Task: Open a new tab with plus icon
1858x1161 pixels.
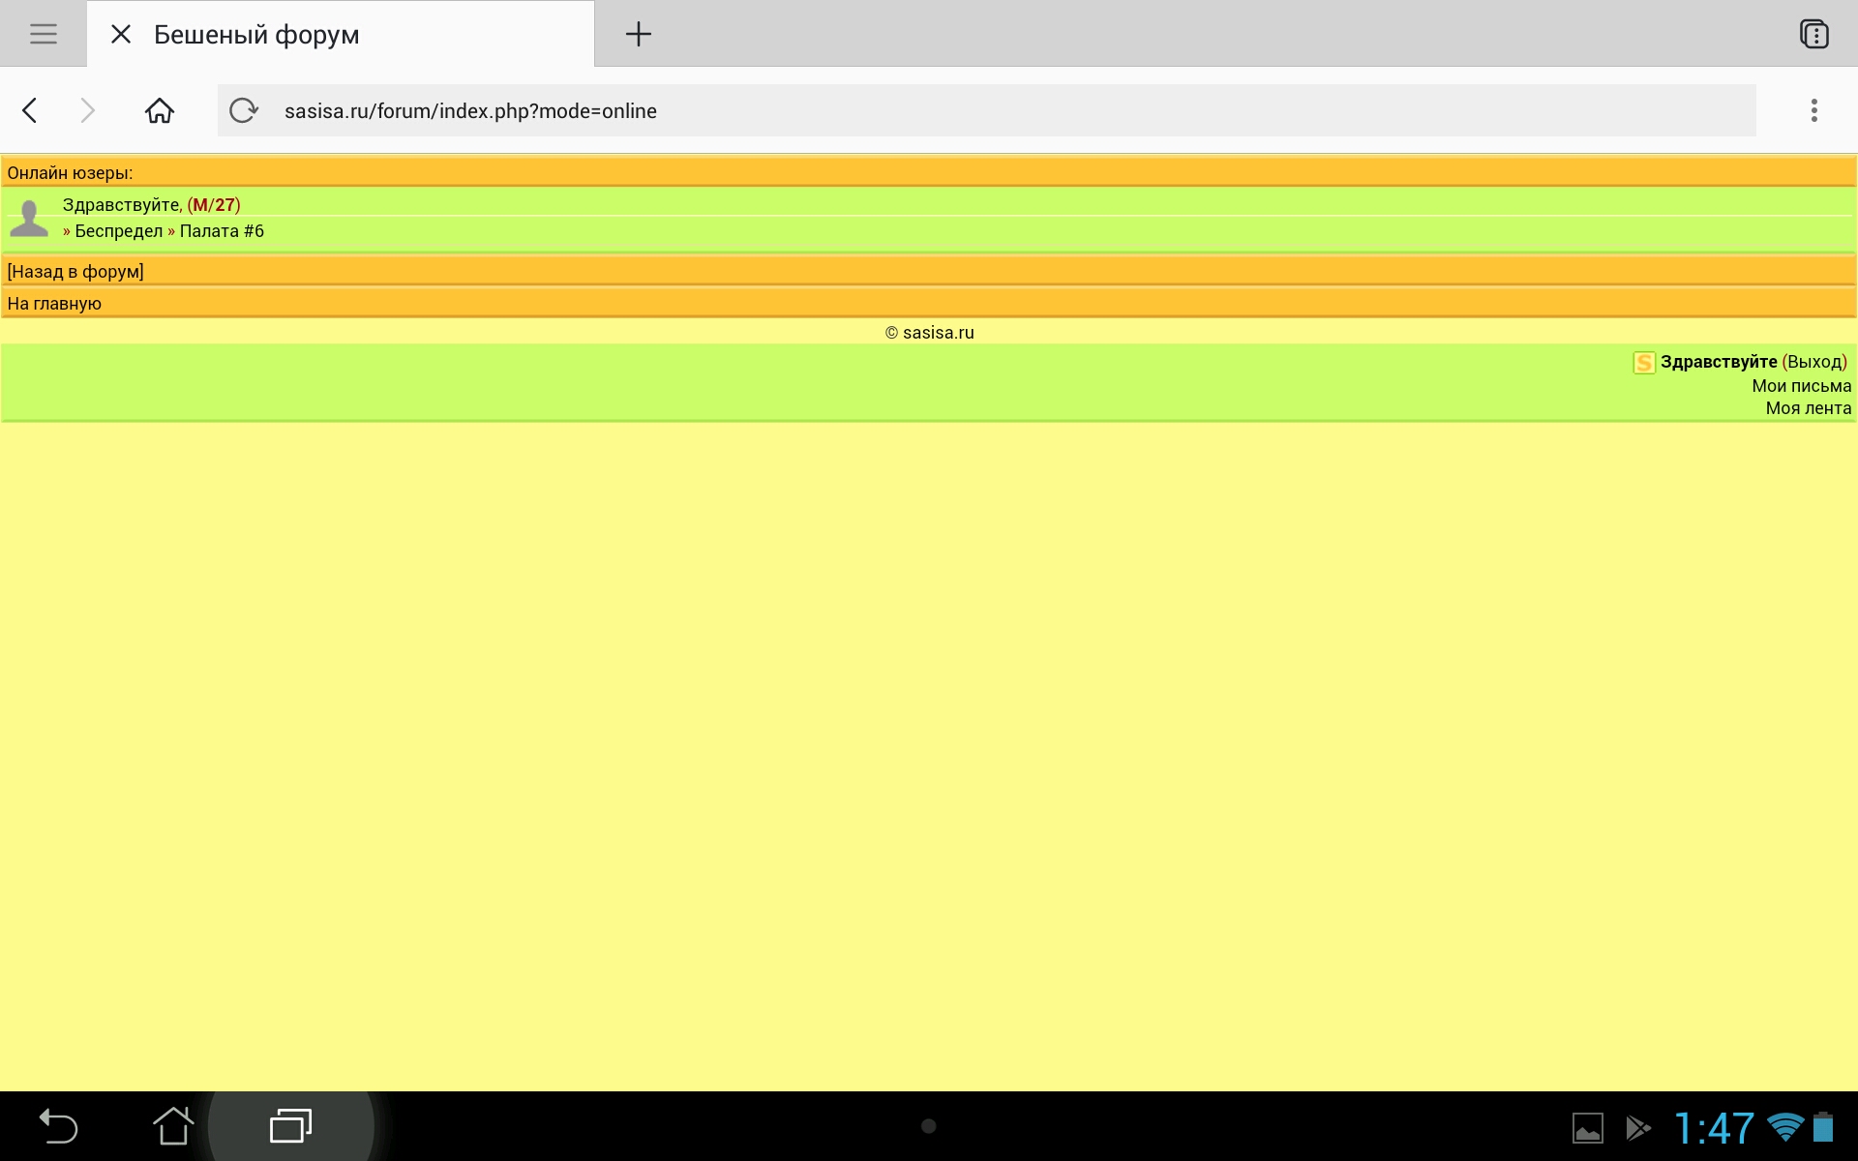Action: pos(638,34)
